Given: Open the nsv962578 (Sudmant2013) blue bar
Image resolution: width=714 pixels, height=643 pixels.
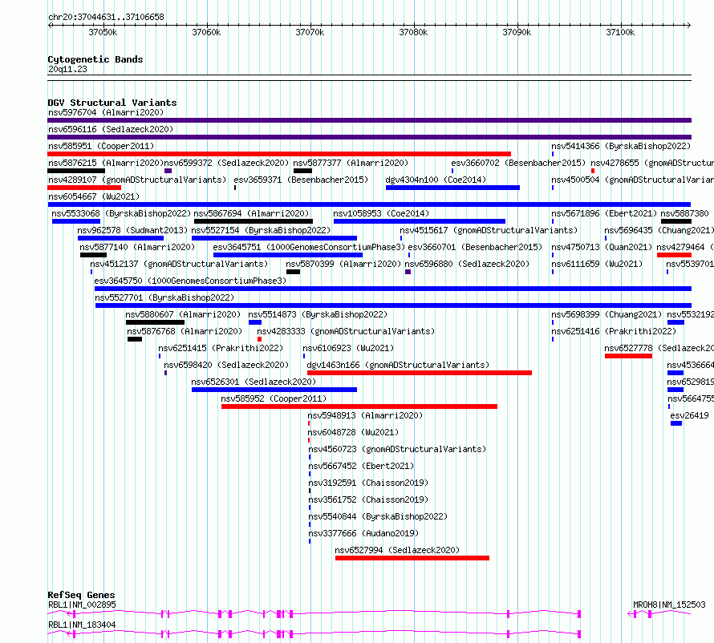Looking at the screenshot, I should click(x=120, y=238).
